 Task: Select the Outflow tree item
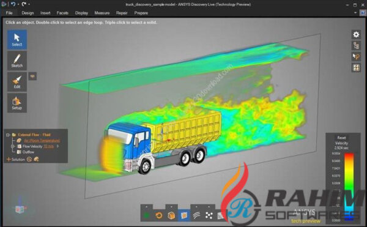[28, 152]
